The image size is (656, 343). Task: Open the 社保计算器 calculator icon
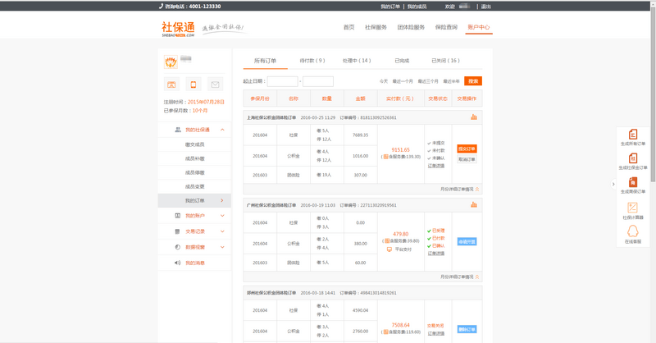pos(632,208)
